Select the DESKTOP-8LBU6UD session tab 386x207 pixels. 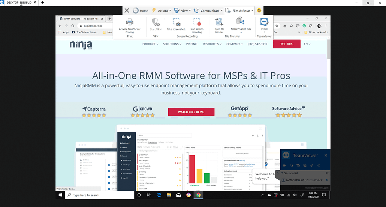point(19,3)
